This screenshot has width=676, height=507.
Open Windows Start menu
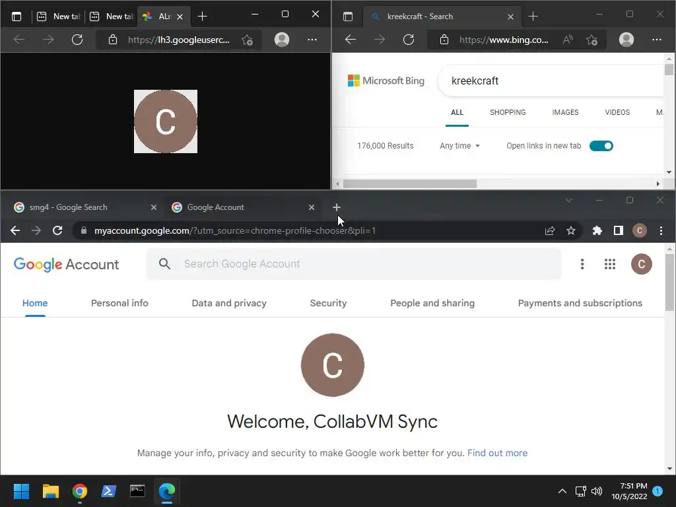[x=21, y=491]
